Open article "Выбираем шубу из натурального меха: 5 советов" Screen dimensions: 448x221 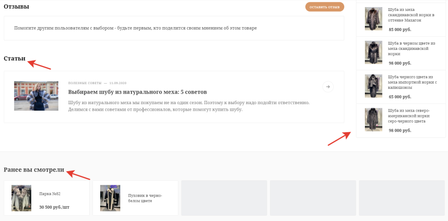click(x=137, y=92)
